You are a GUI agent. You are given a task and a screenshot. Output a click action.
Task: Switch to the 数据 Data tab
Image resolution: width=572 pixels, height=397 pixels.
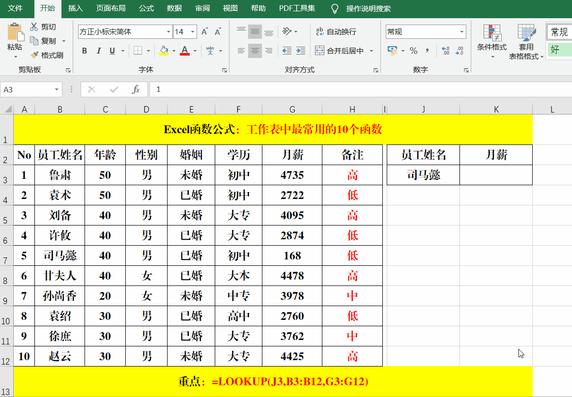point(174,8)
